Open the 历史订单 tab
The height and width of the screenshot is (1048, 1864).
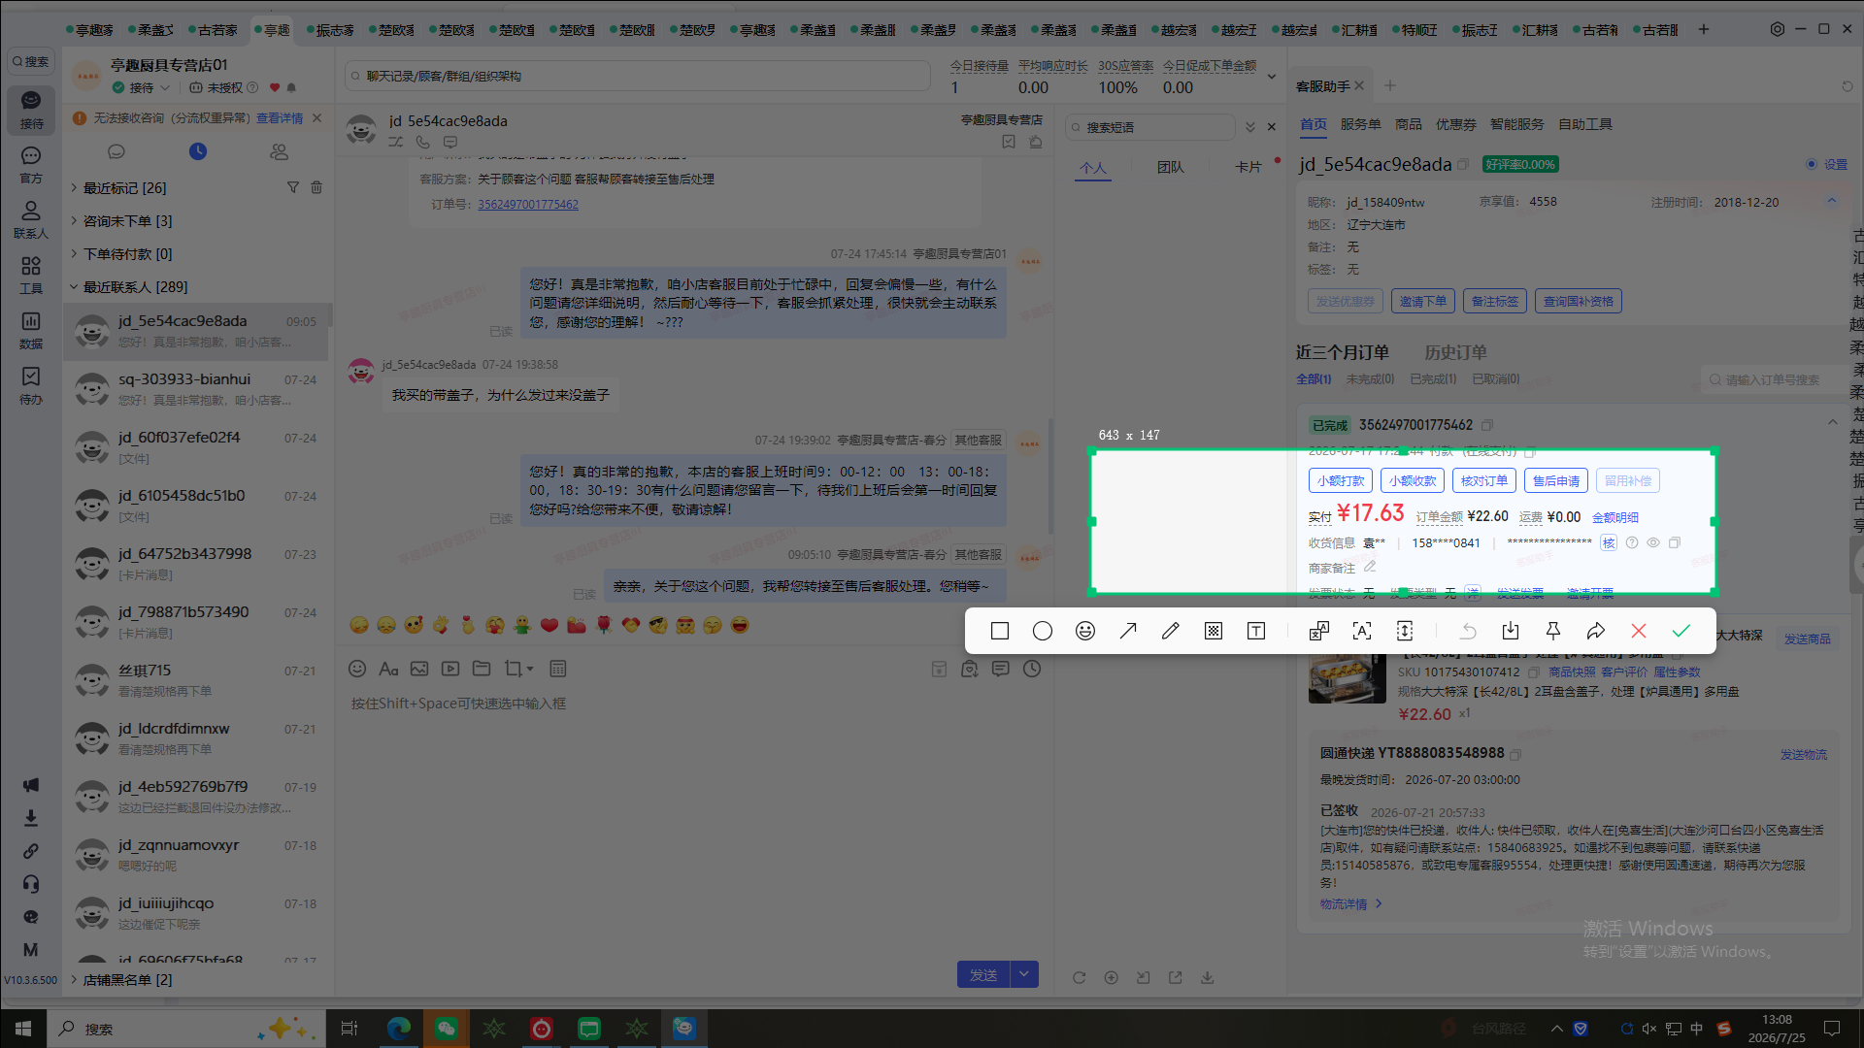(x=1455, y=352)
